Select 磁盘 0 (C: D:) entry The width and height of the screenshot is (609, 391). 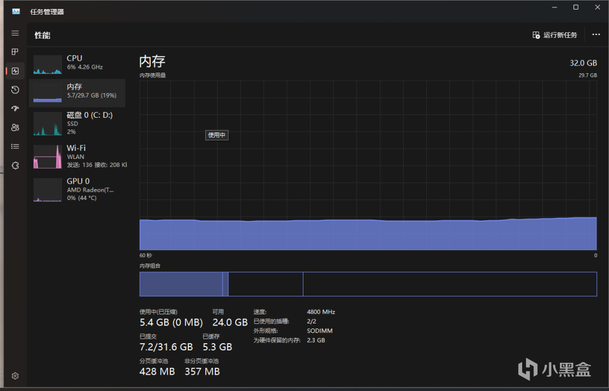77,123
